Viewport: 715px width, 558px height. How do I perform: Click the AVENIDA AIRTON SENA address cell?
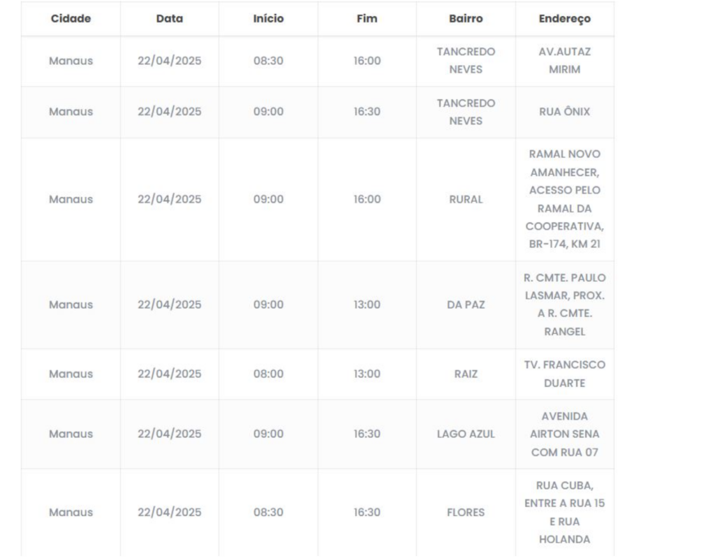tap(565, 434)
